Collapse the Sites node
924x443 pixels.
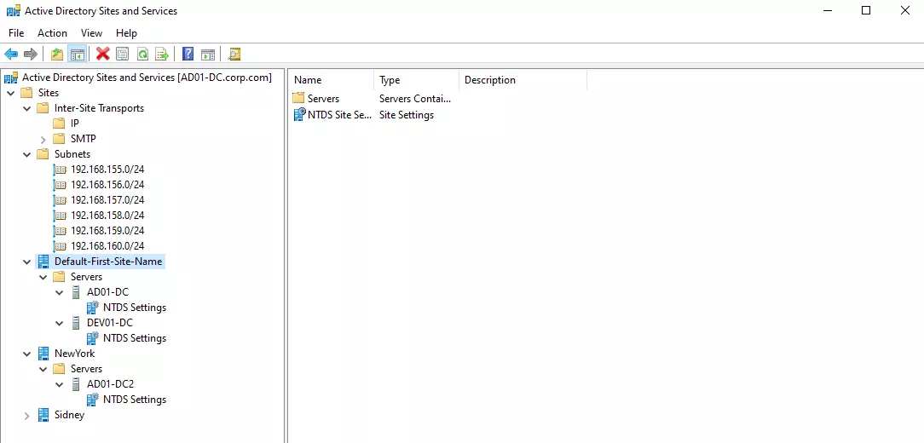tap(10, 93)
